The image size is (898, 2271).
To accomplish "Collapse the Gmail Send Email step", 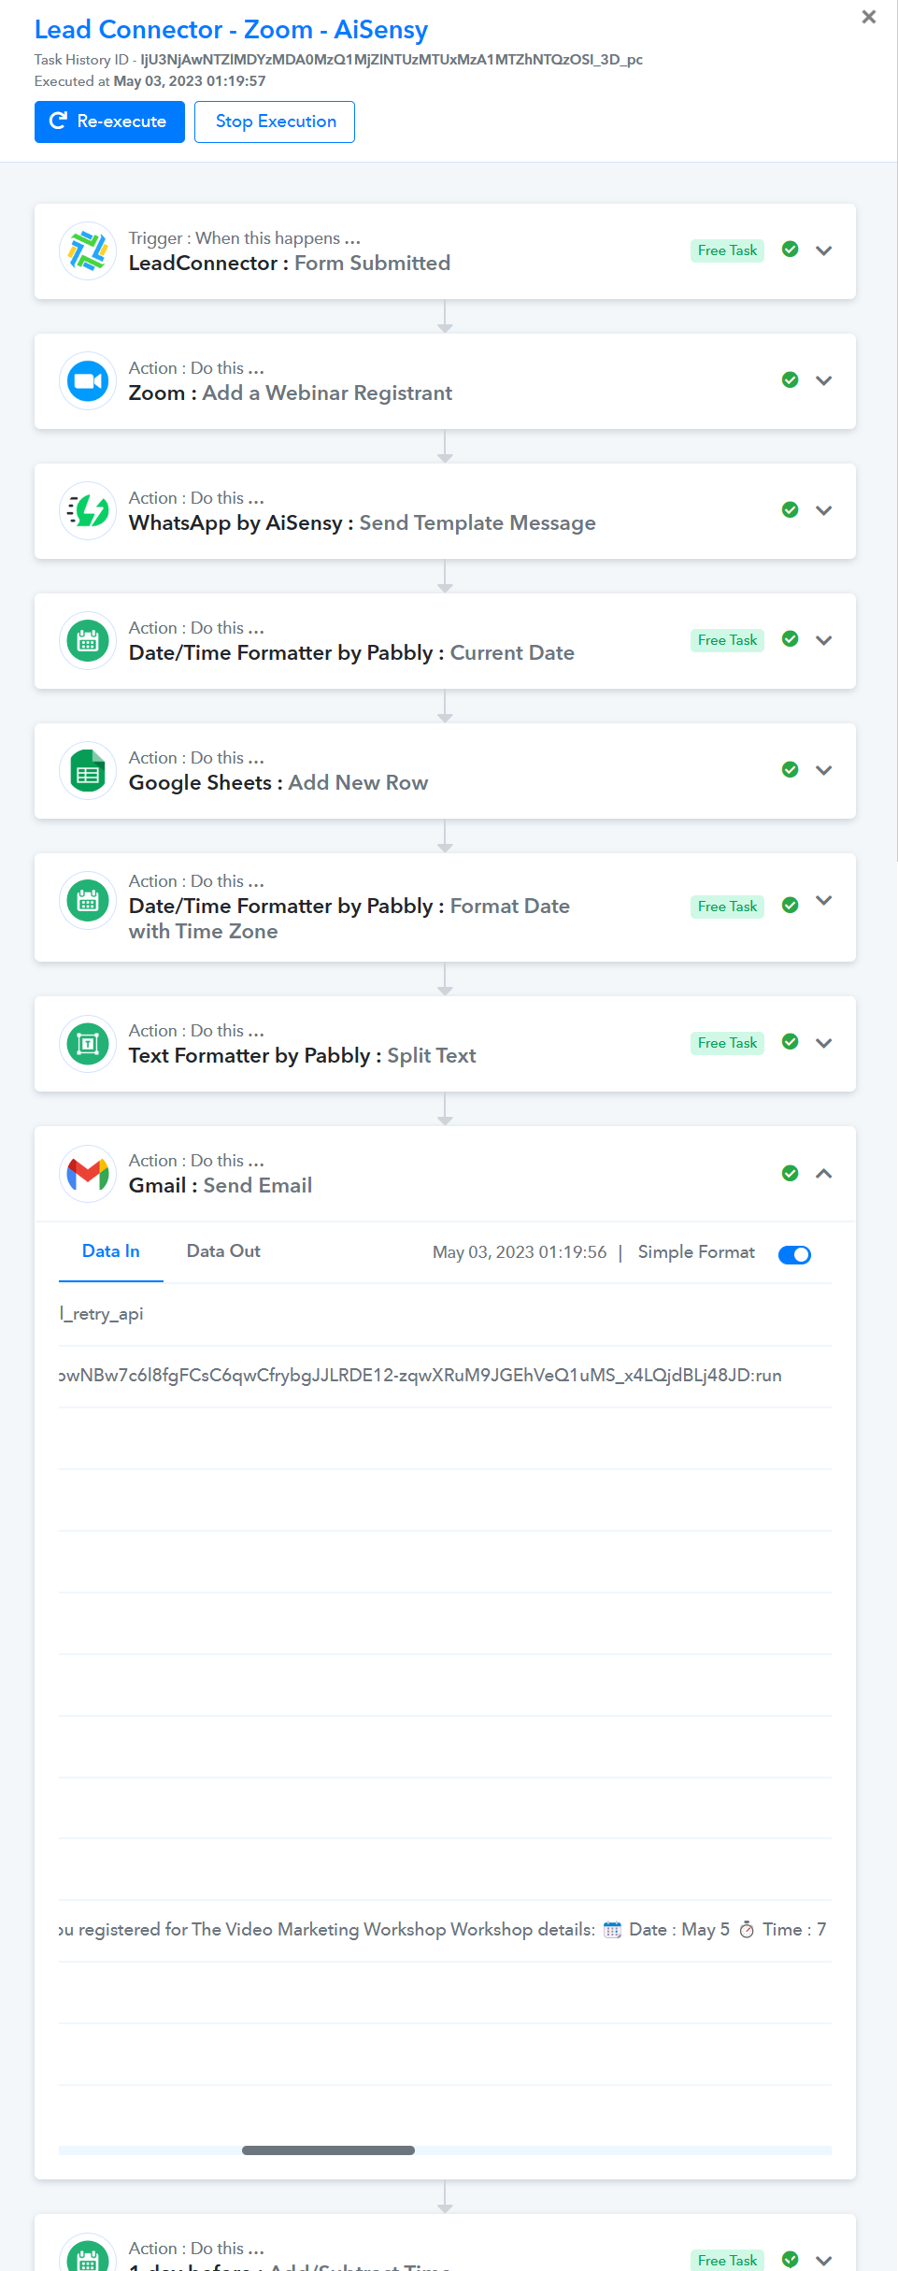I will pos(824,1174).
